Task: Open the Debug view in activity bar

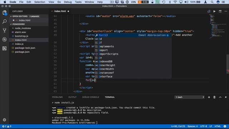Action: pyautogui.click(x=5, y=39)
